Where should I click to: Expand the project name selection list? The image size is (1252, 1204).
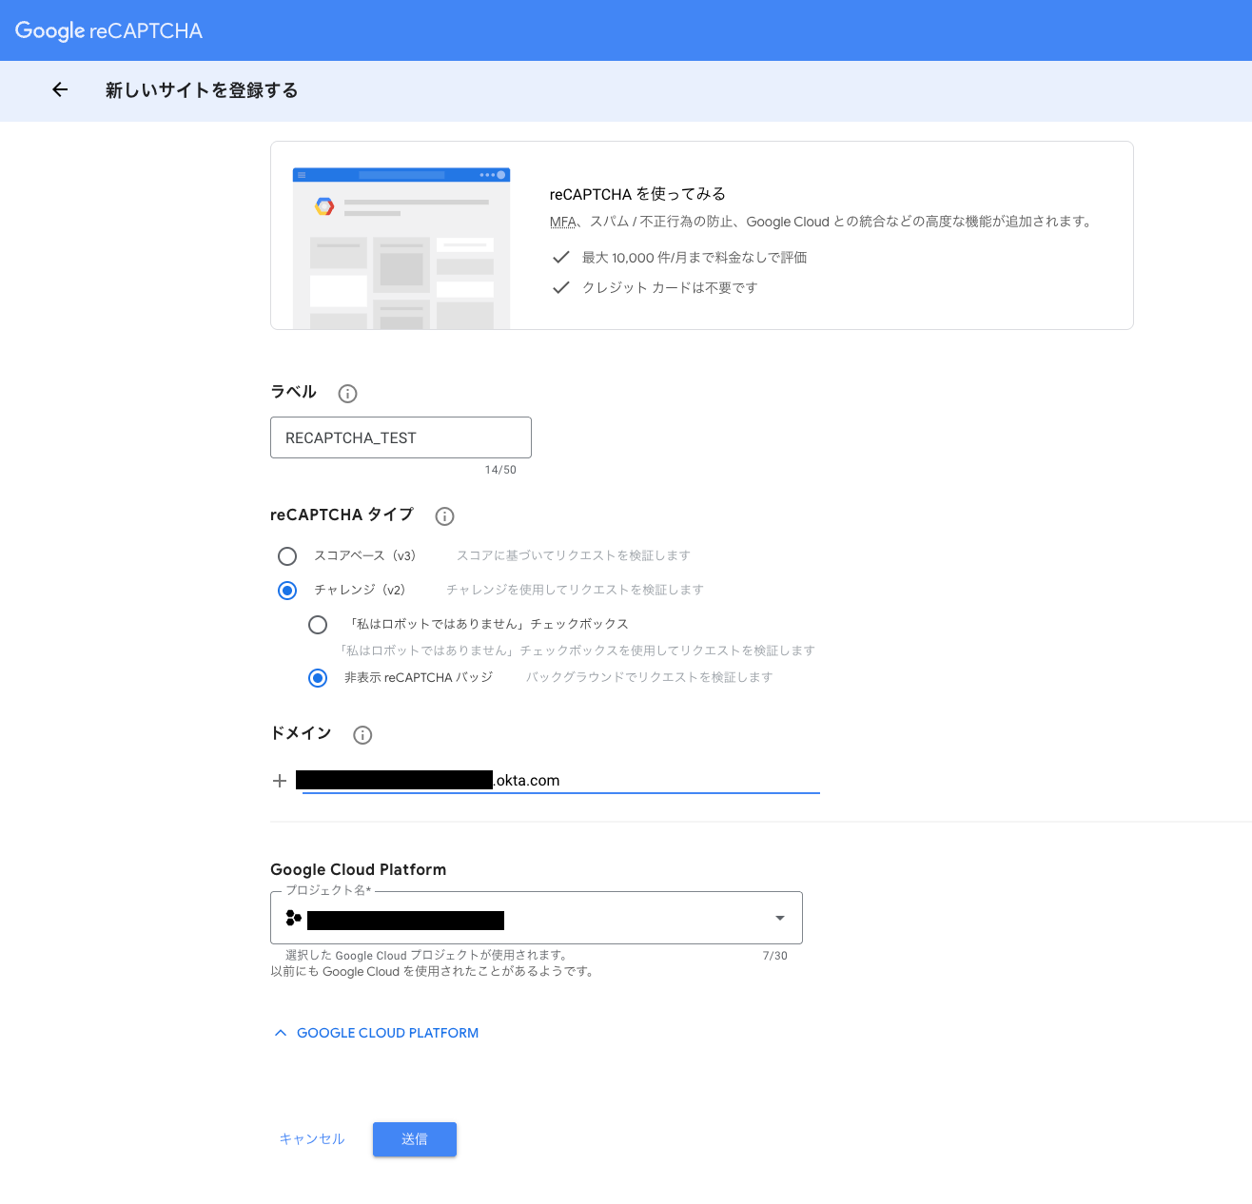tap(778, 918)
